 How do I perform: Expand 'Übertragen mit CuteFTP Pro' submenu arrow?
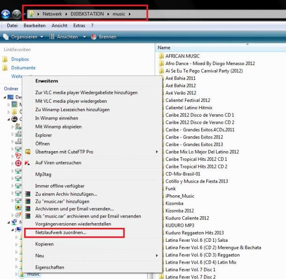pyautogui.click(x=157, y=152)
